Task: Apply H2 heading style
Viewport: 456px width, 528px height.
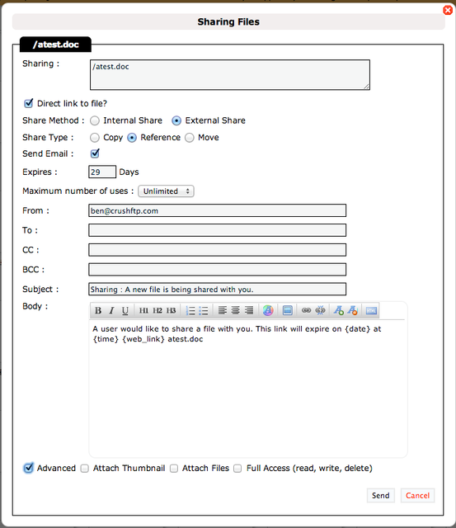Action: point(157,310)
